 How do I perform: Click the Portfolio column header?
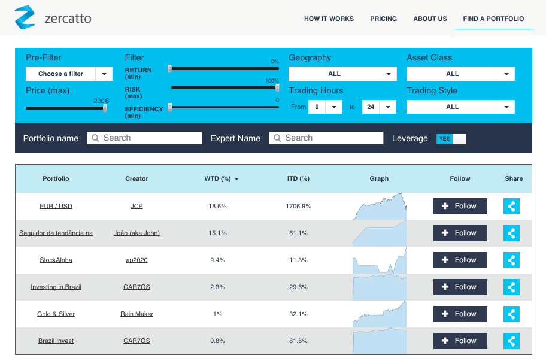coord(56,178)
